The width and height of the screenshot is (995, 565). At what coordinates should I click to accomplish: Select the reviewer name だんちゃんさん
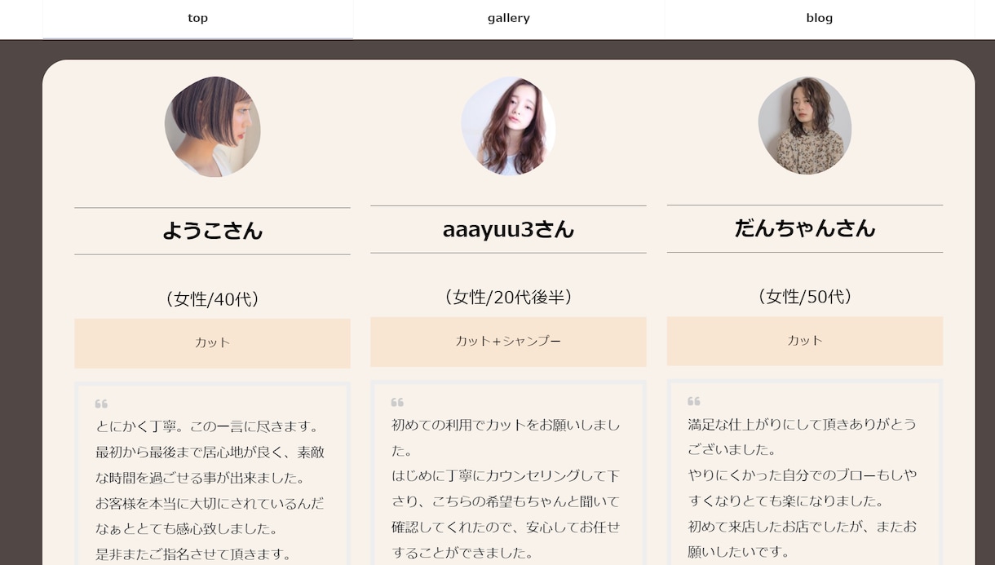[805, 228]
